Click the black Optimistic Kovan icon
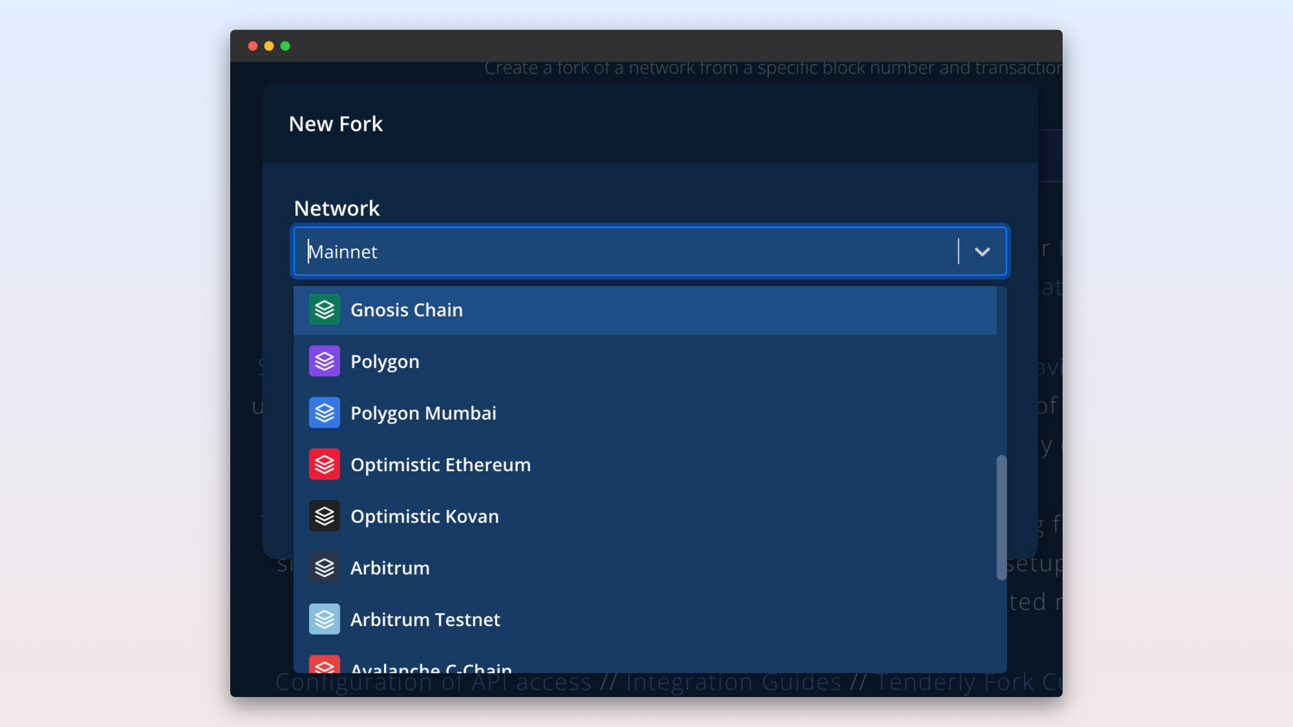Image resolution: width=1293 pixels, height=727 pixels. (324, 516)
